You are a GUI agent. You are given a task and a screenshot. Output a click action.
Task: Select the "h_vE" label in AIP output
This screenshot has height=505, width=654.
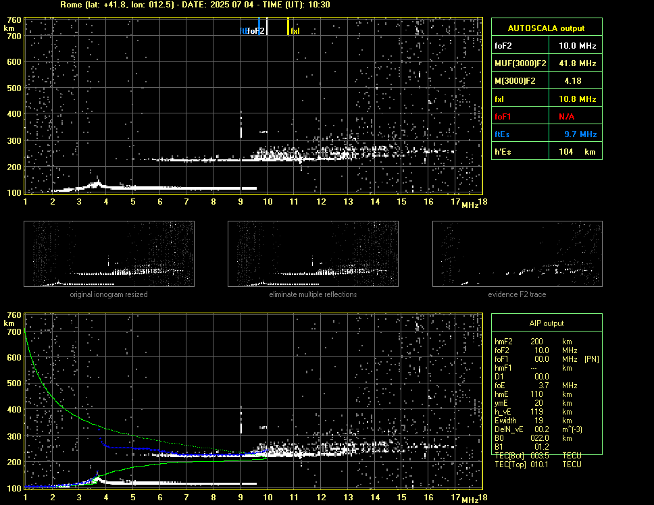[x=503, y=412]
